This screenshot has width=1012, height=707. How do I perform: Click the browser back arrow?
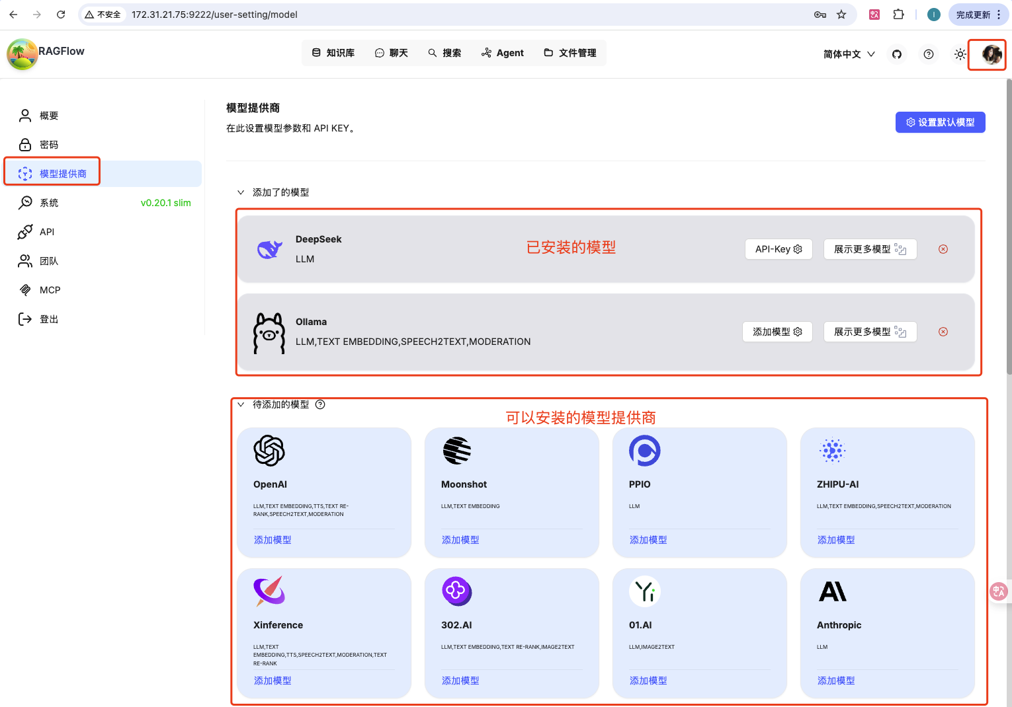pyautogui.click(x=13, y=15)
